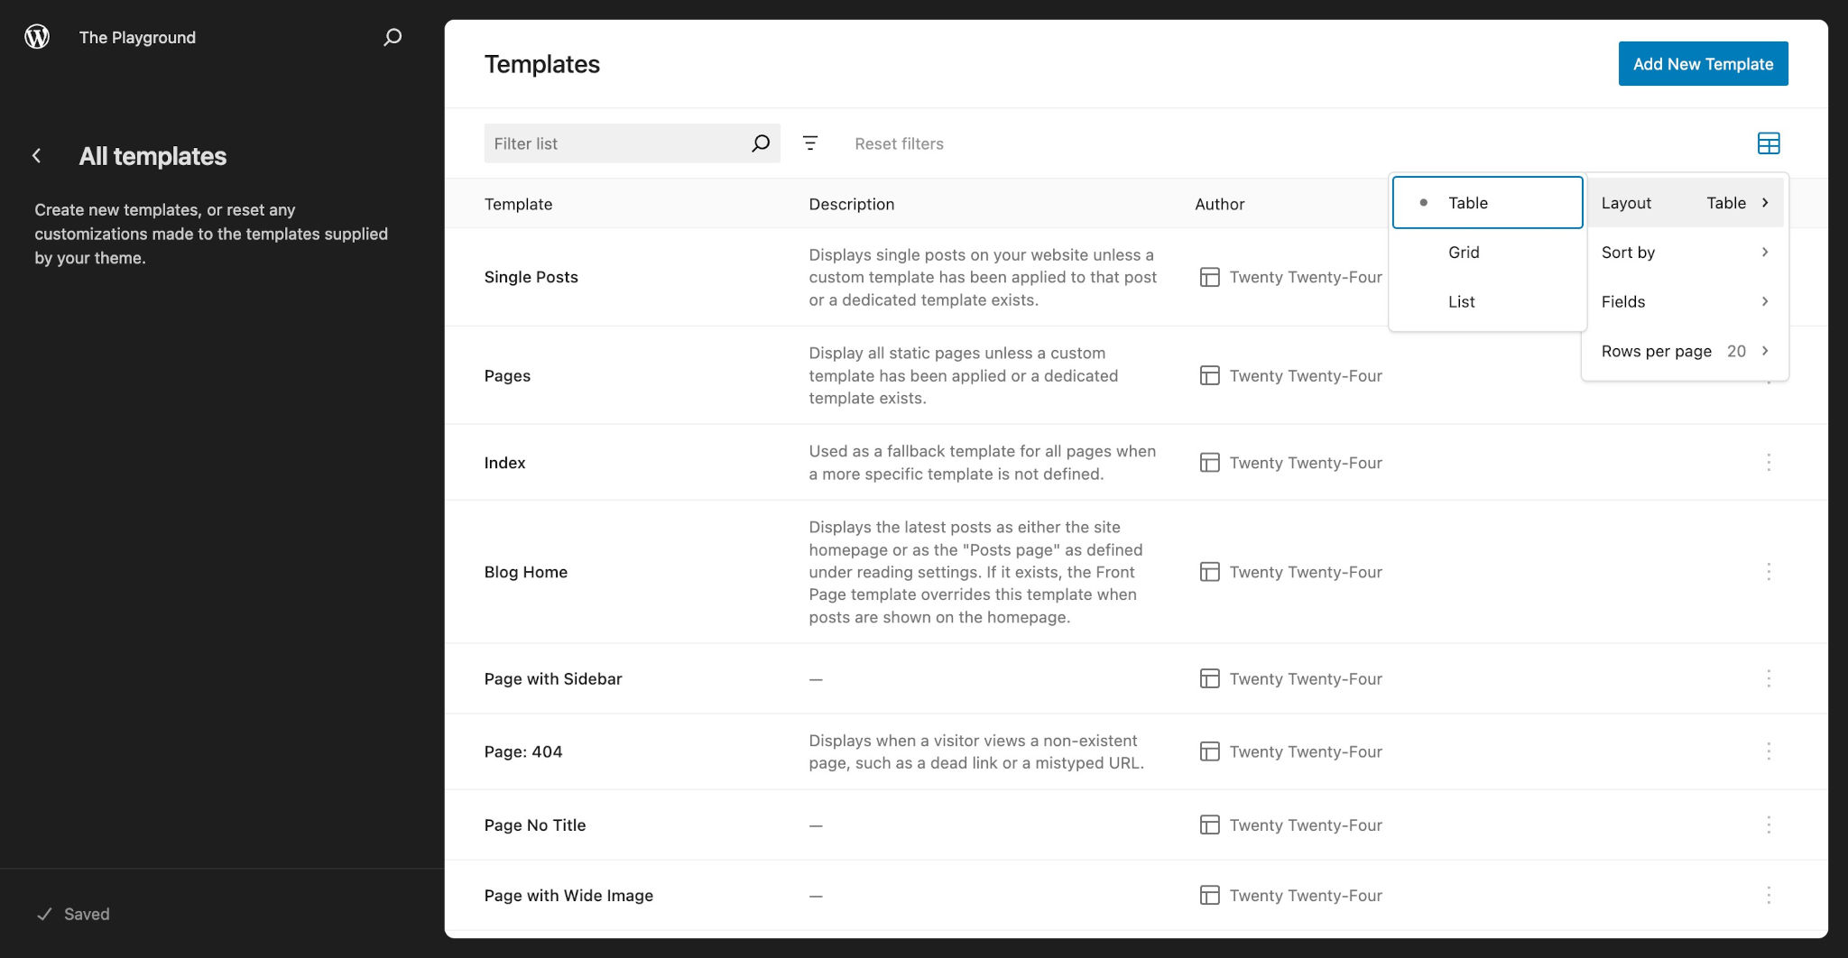Click the Filter list search icon
This screenshot has width=1848, height=958.
[x=761, y=143]
